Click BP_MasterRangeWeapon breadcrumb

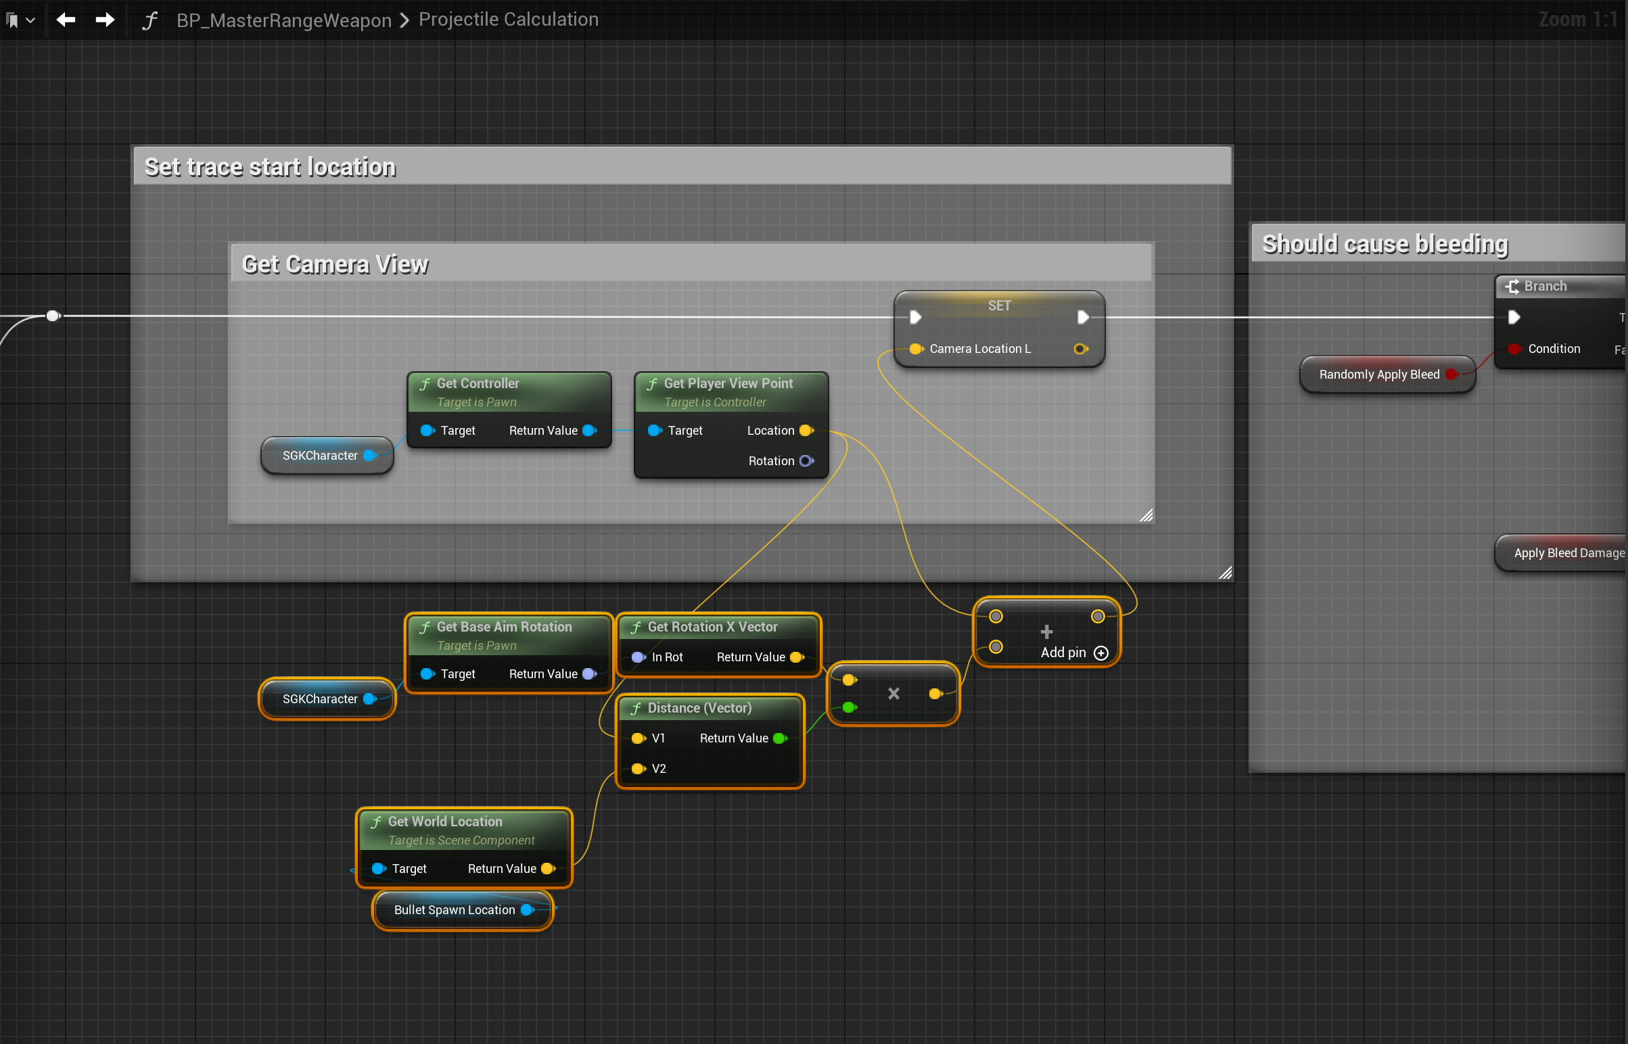pyautogui.click(x=283, y=20)
